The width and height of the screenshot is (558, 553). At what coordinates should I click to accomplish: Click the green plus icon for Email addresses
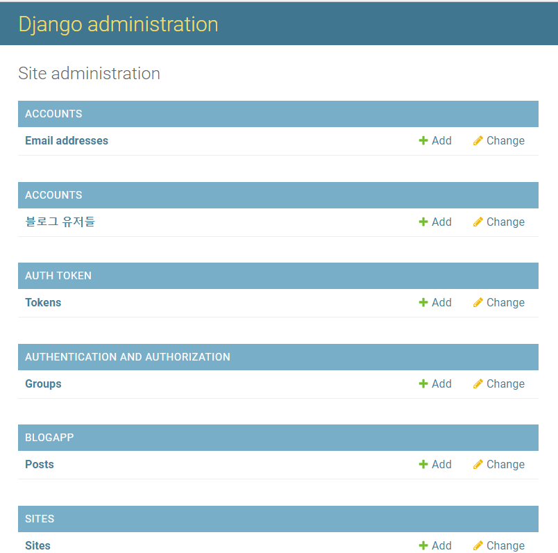423,140
